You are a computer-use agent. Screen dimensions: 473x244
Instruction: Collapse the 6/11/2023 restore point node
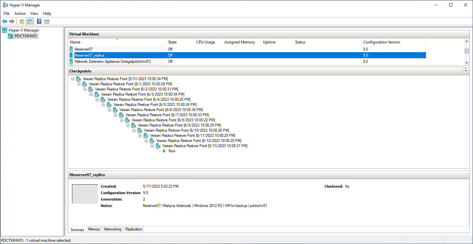pos(140,136)
